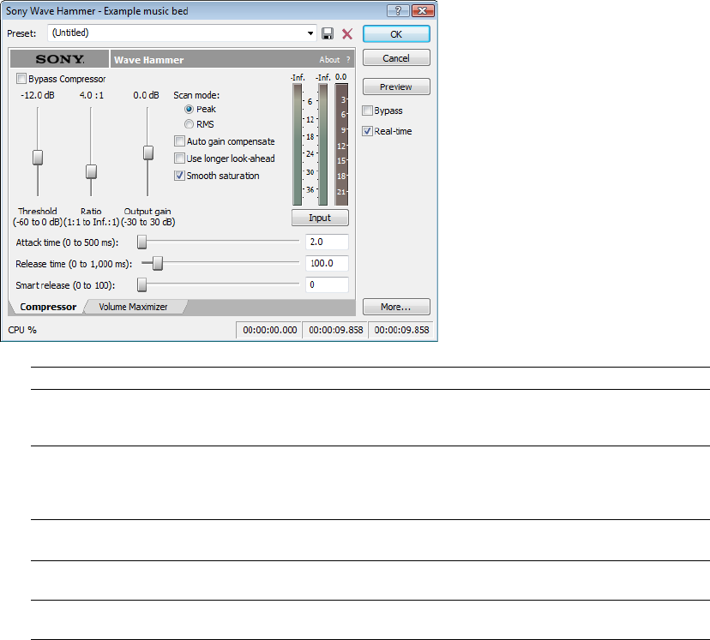
Task: Select Peak scan mode
Action: click(x=189, y=109)
